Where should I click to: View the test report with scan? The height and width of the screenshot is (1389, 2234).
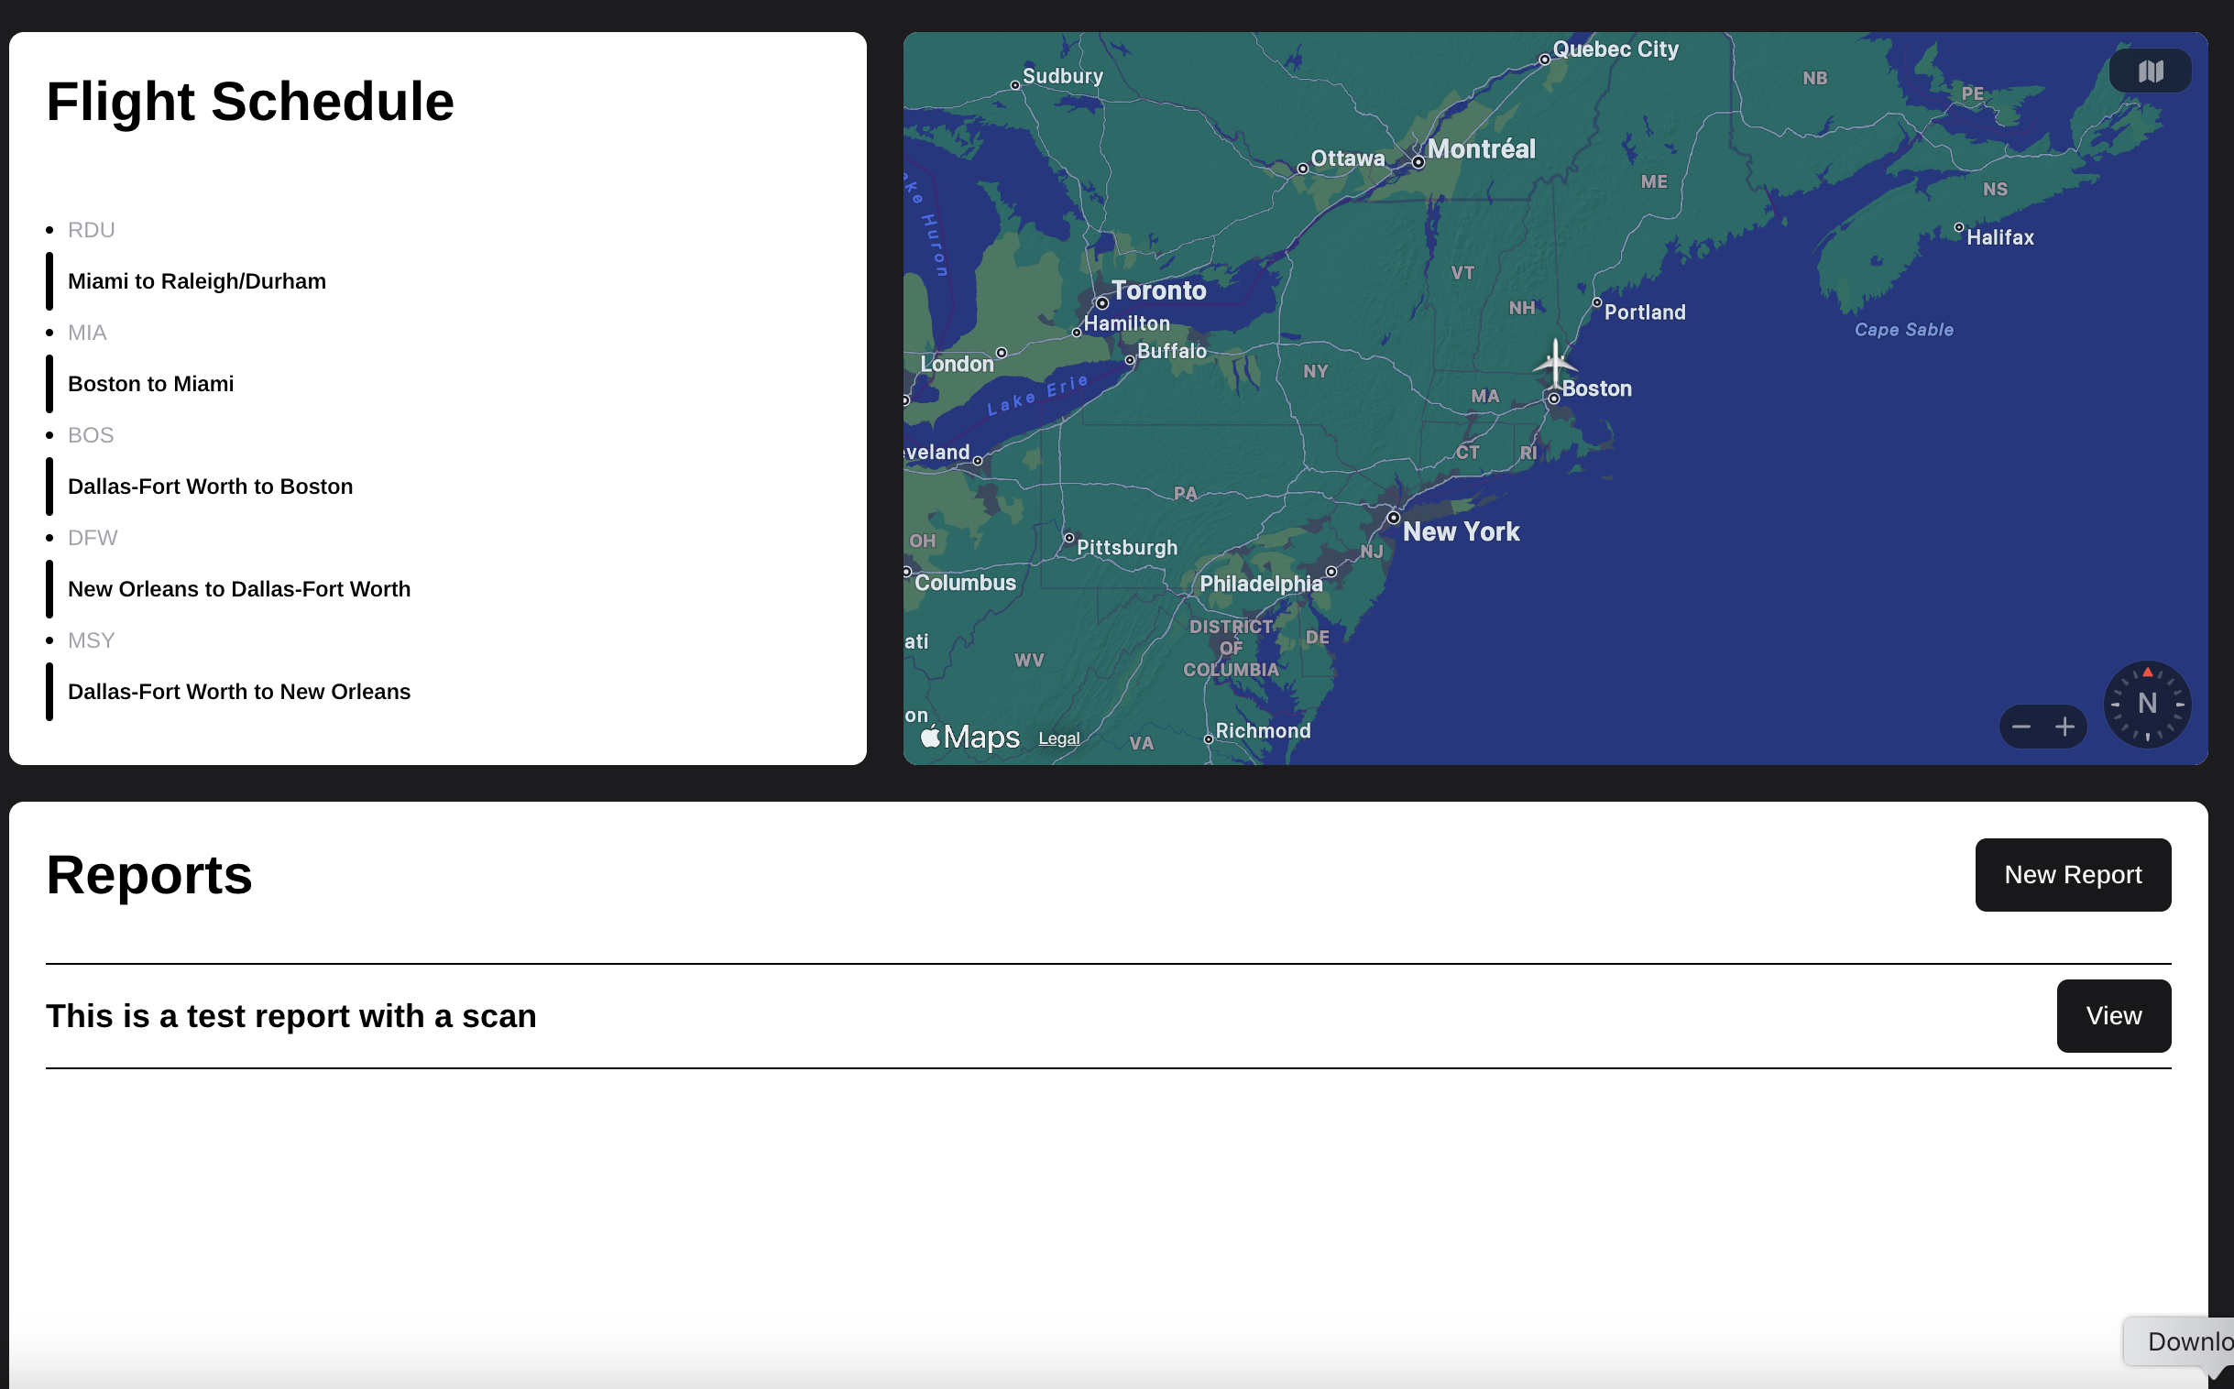click(x=2113, y=1015)
